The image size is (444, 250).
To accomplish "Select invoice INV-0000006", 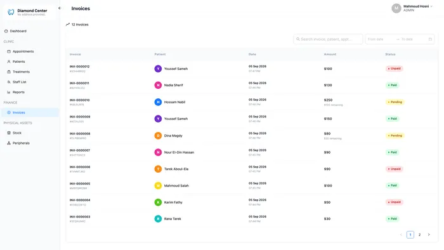I will coord(80,167).
